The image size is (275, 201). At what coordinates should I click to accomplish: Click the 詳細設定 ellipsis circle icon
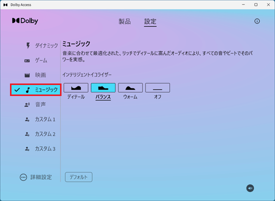point(23,177)
